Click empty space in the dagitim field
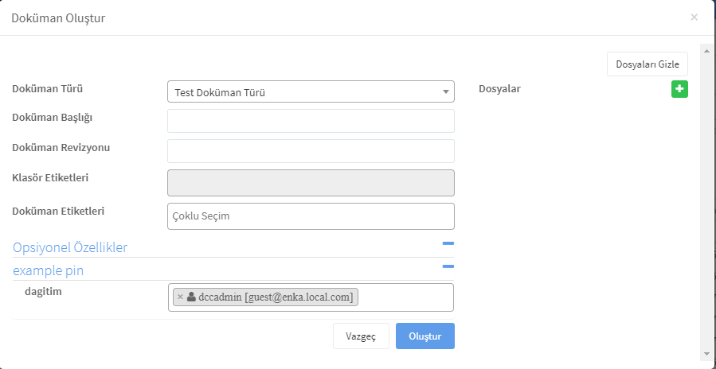This screenshot has width=716, height=369. 405,297
